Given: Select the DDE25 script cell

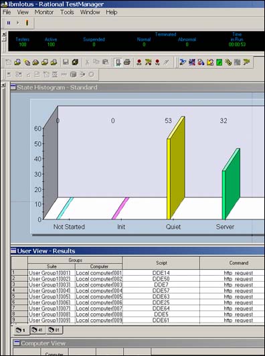Looking at the screenshot, I should [x=161, y=302].
